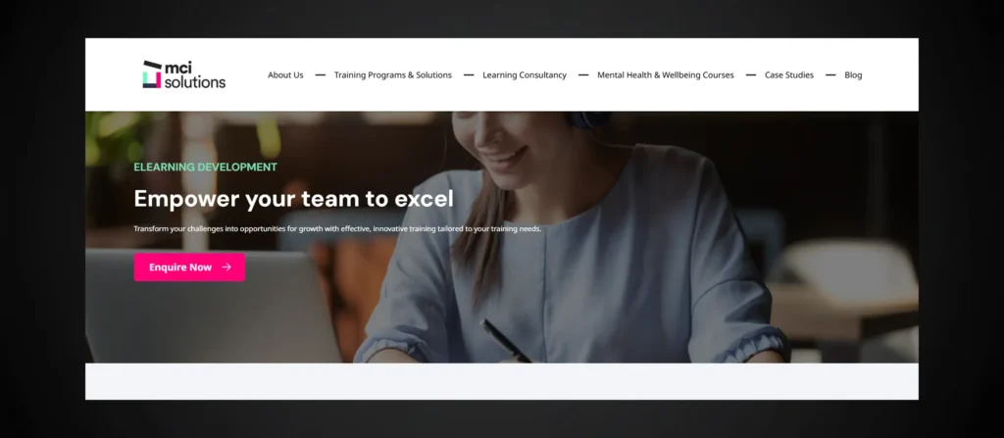The height and width of the screenshot is (438, 1004).
Task: Click the laptop in the hero image
Action: coord(212,306)
